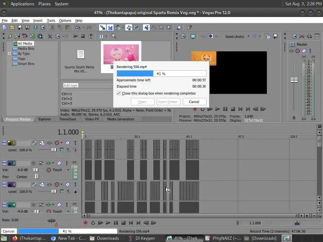Open Track 4 Touch automation mode dropdown
This screenshot has width=323, height=242.
(68, 211)
